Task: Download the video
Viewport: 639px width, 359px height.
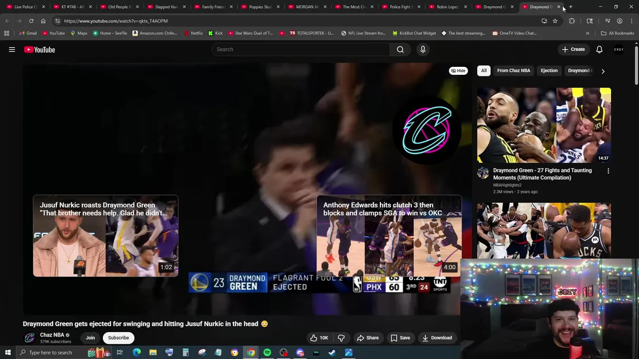Action: tap(437, 338)
